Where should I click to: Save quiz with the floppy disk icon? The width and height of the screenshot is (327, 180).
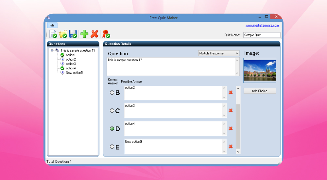click(73, 34)
